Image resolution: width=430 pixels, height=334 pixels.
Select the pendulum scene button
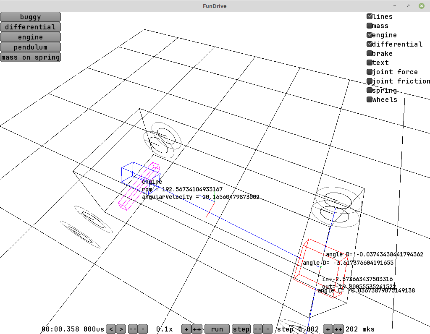30,47
